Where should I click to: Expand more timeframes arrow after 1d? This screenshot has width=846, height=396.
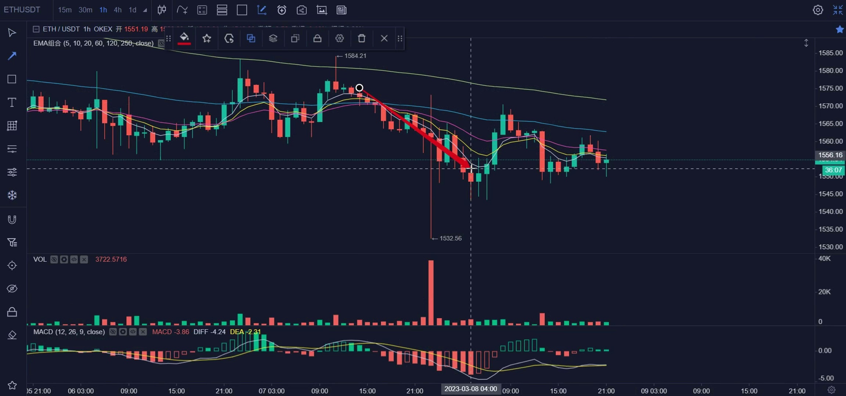(x=145, y=10)
